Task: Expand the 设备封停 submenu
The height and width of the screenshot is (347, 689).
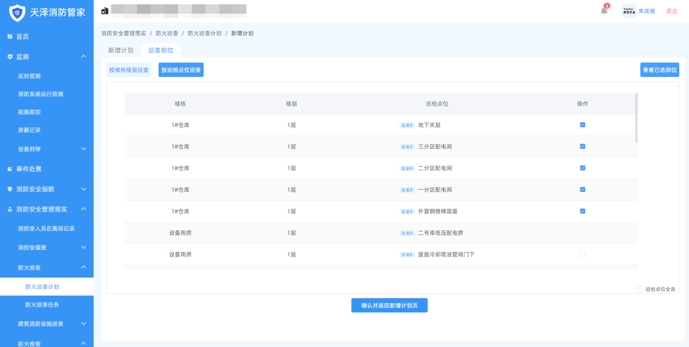Action: 84,149
